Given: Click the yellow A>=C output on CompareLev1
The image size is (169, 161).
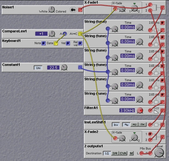Looking at the screenshot, I should [x=80, y=34].
